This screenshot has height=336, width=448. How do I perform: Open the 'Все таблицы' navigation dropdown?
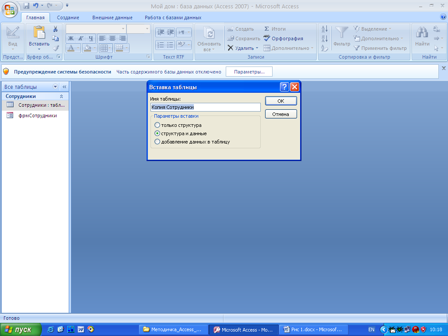[55, 87]
